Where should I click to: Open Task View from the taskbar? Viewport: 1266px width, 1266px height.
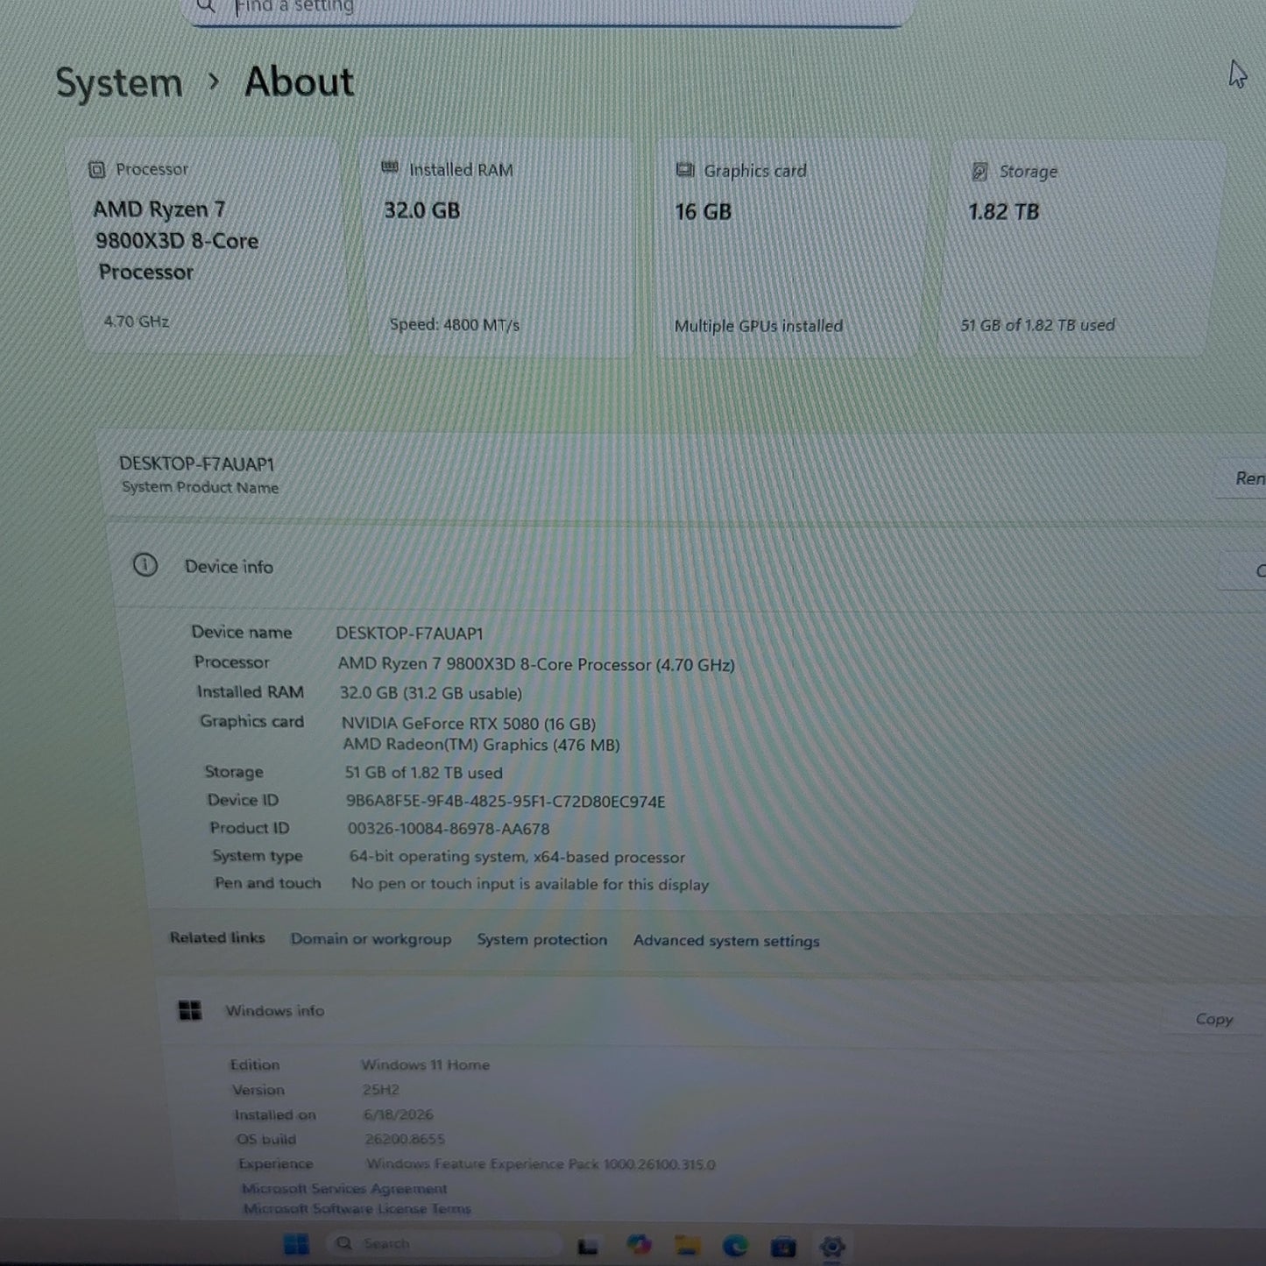pyautogui.click(x=588, y=1246)
